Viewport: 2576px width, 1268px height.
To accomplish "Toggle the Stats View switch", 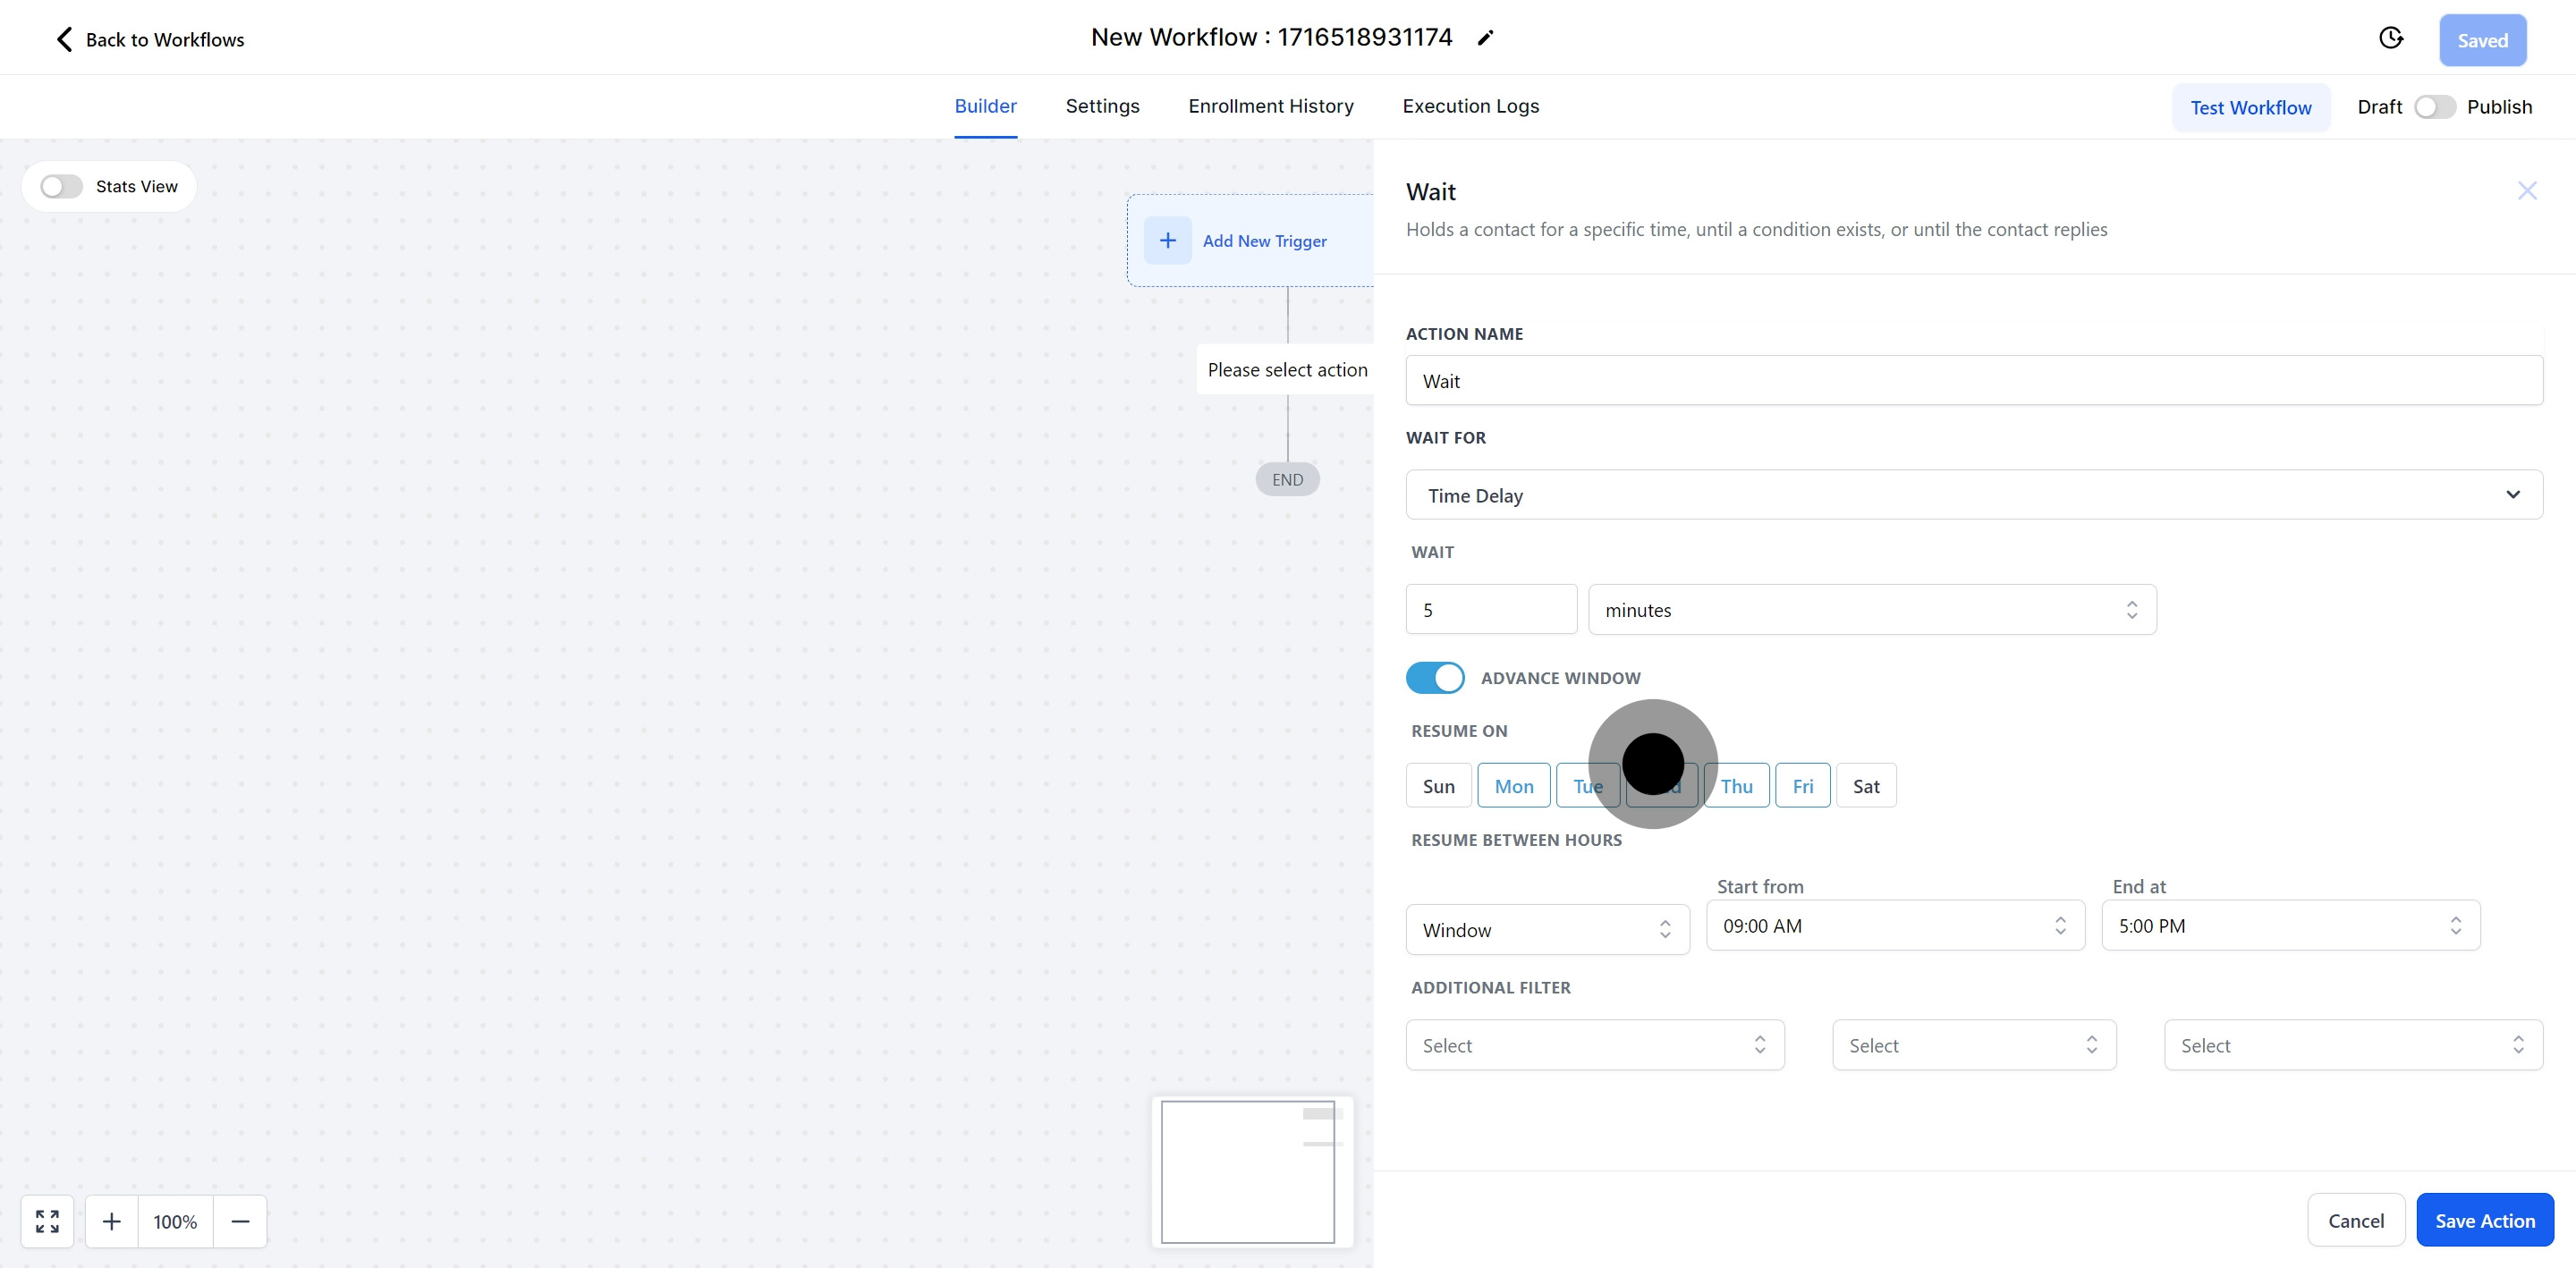I will click(61, 187).
